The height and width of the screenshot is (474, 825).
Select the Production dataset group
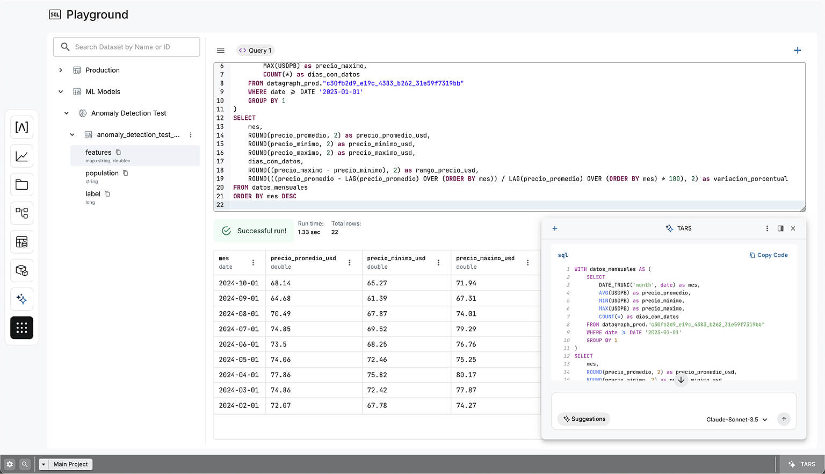103,70
